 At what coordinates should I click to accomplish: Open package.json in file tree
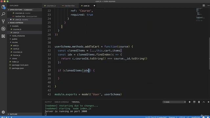[25, 68]
